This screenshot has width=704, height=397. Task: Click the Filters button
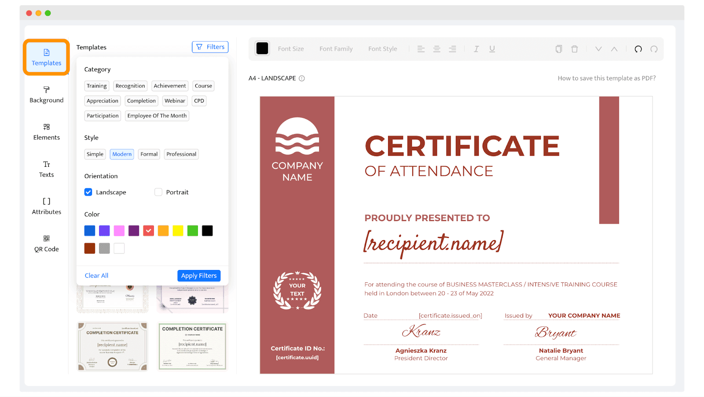click(210, 47)
